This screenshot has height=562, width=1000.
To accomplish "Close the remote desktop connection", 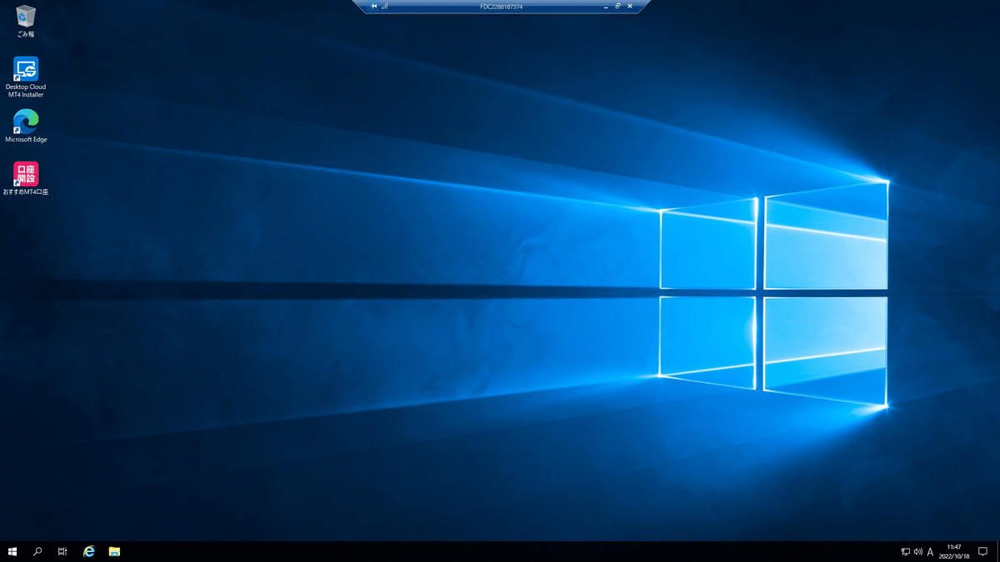I will pyautogui.click(x=629, y=6).
